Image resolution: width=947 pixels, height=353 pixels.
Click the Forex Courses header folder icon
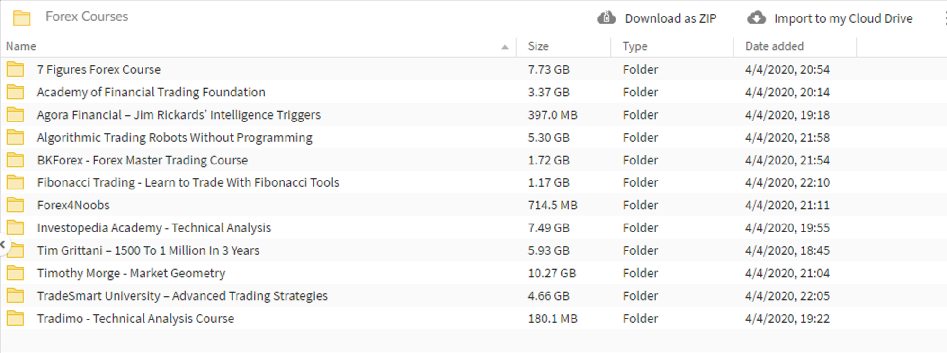(x=22, y=18)
